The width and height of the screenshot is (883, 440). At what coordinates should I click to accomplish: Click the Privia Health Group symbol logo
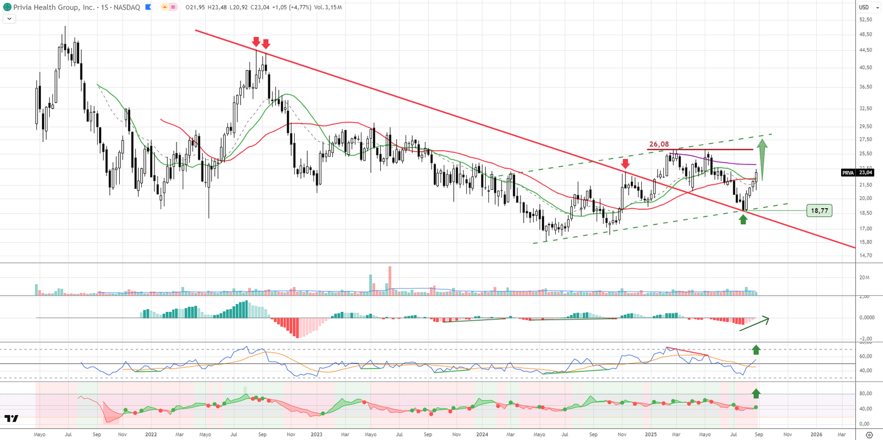[7, 7]
